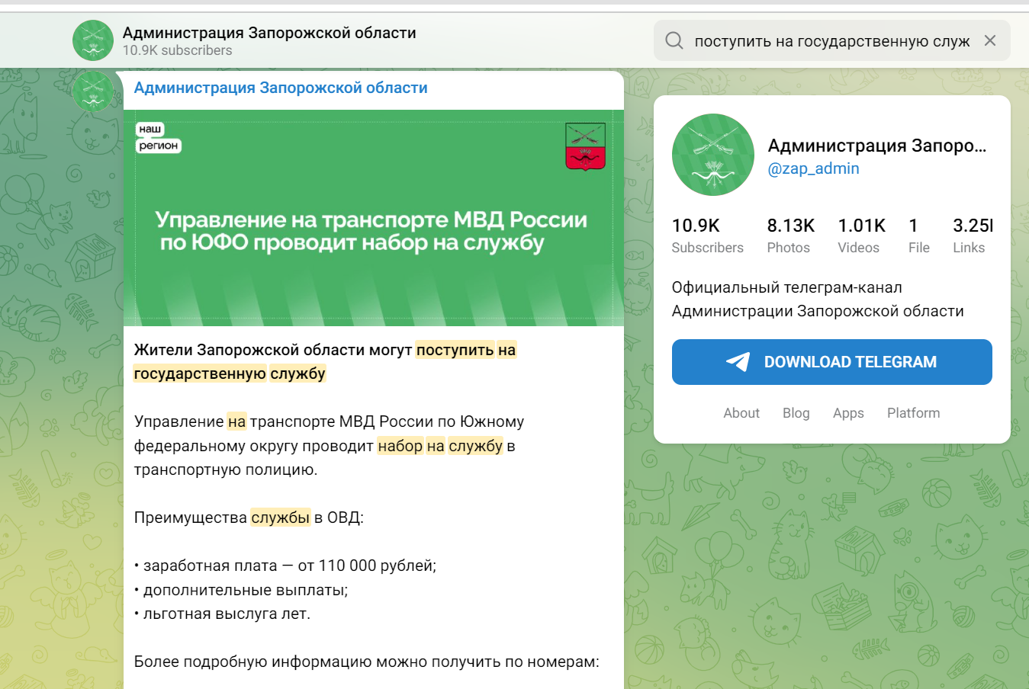Viewport: 1029px width, 689px height.
Task: Click the 'наш регион' badge on banner
Action: (x=158, y=138)
